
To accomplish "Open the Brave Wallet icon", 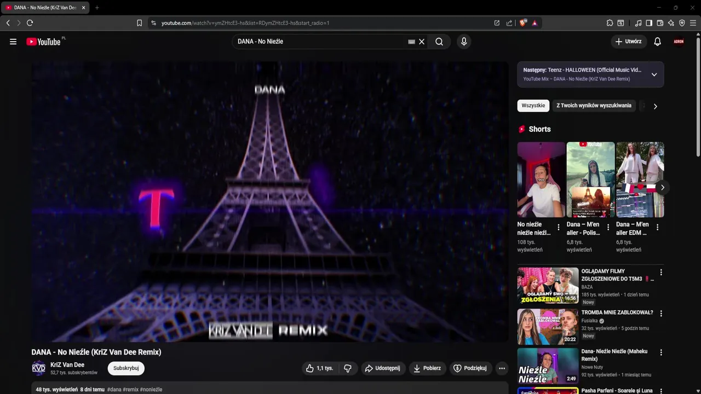I will [660, 23].
